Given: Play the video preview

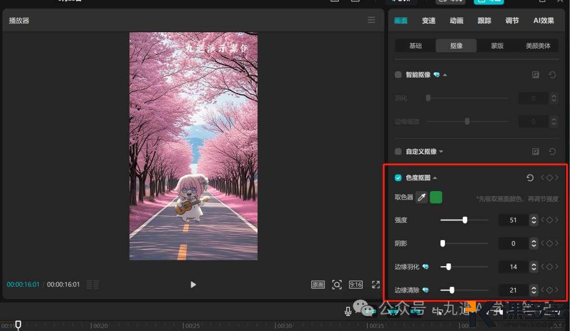Looking at the screenshot, I should pyautogui.click(x=193, y=285).
